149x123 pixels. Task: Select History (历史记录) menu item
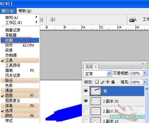tap(20, 75)
